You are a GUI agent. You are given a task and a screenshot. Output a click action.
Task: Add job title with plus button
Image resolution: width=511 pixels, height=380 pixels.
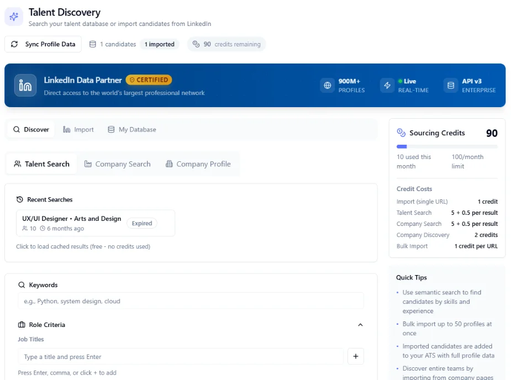point(356,357)
